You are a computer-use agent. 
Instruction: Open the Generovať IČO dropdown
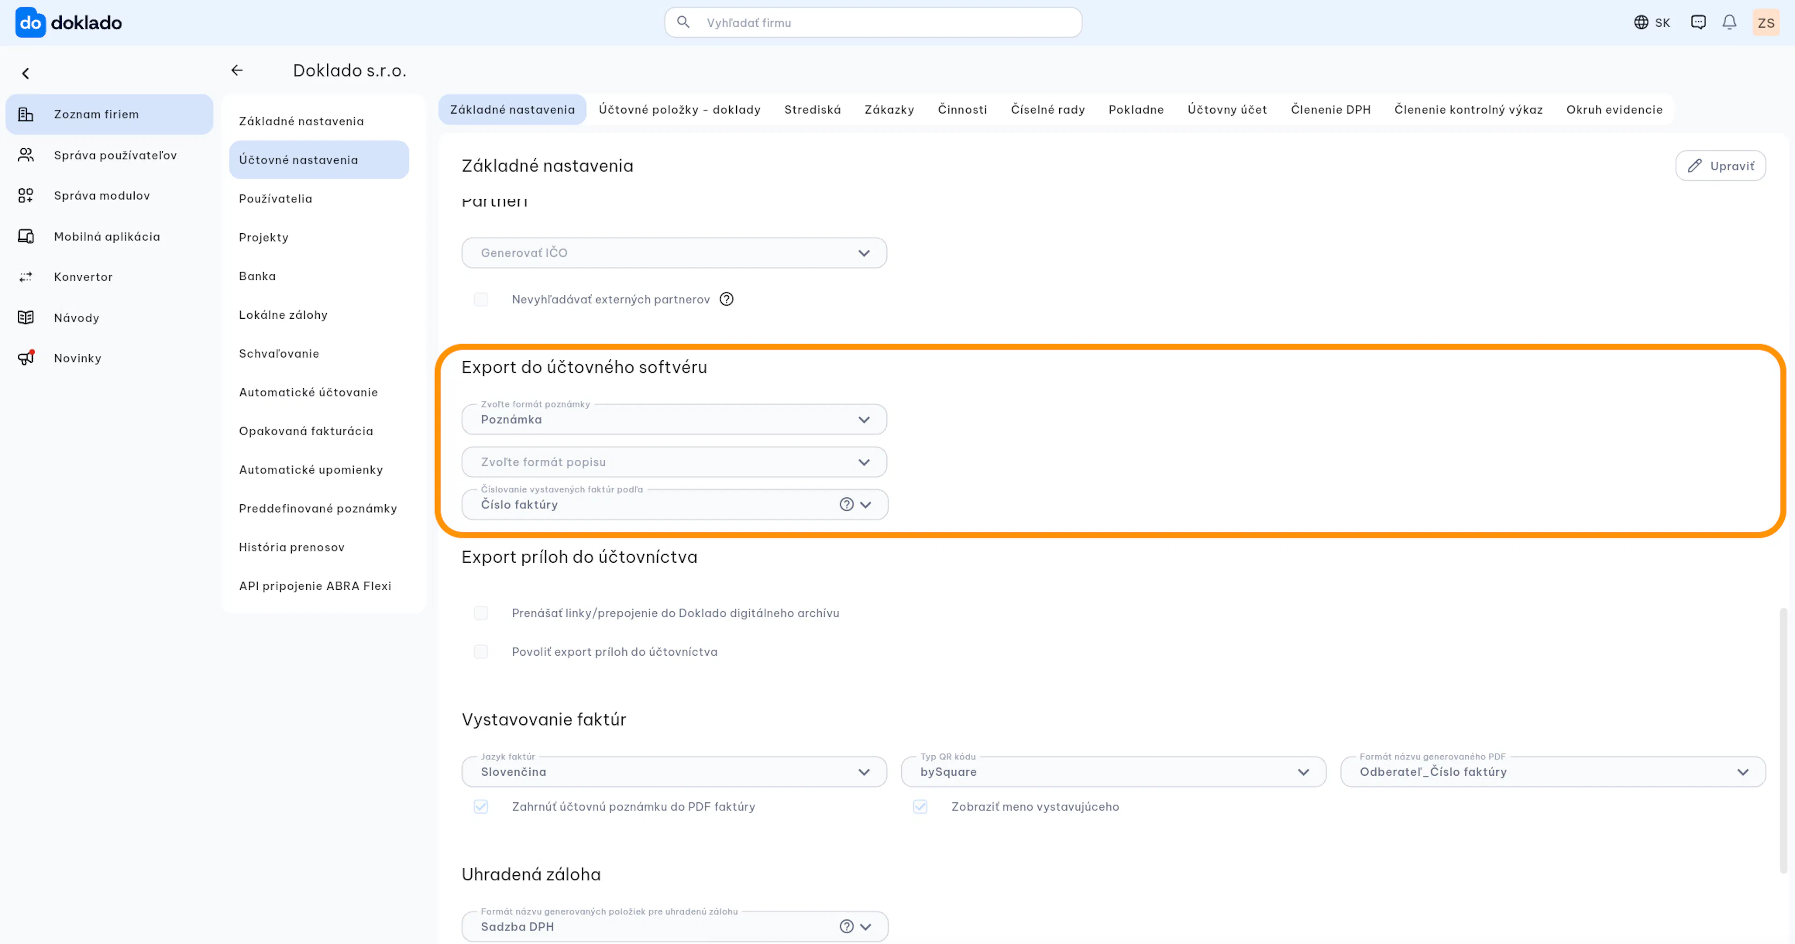point(674,253)
